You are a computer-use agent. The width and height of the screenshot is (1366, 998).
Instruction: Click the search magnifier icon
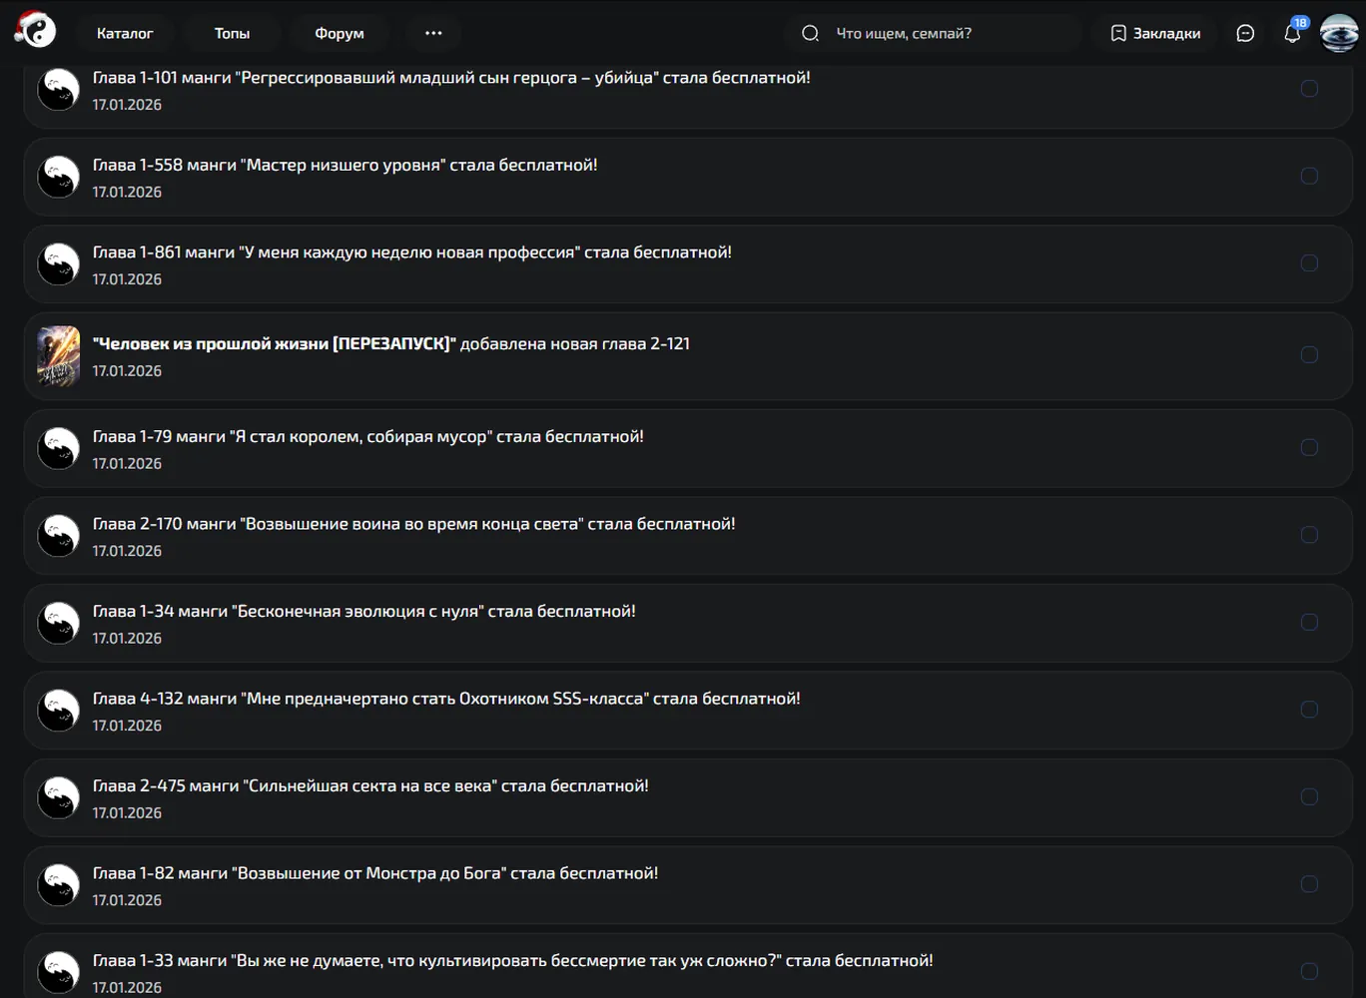coord(810,33)
